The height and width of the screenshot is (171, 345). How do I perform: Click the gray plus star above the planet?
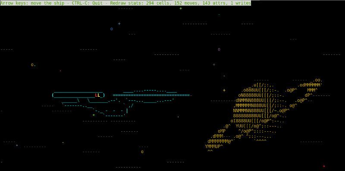(x=214, y=65)
